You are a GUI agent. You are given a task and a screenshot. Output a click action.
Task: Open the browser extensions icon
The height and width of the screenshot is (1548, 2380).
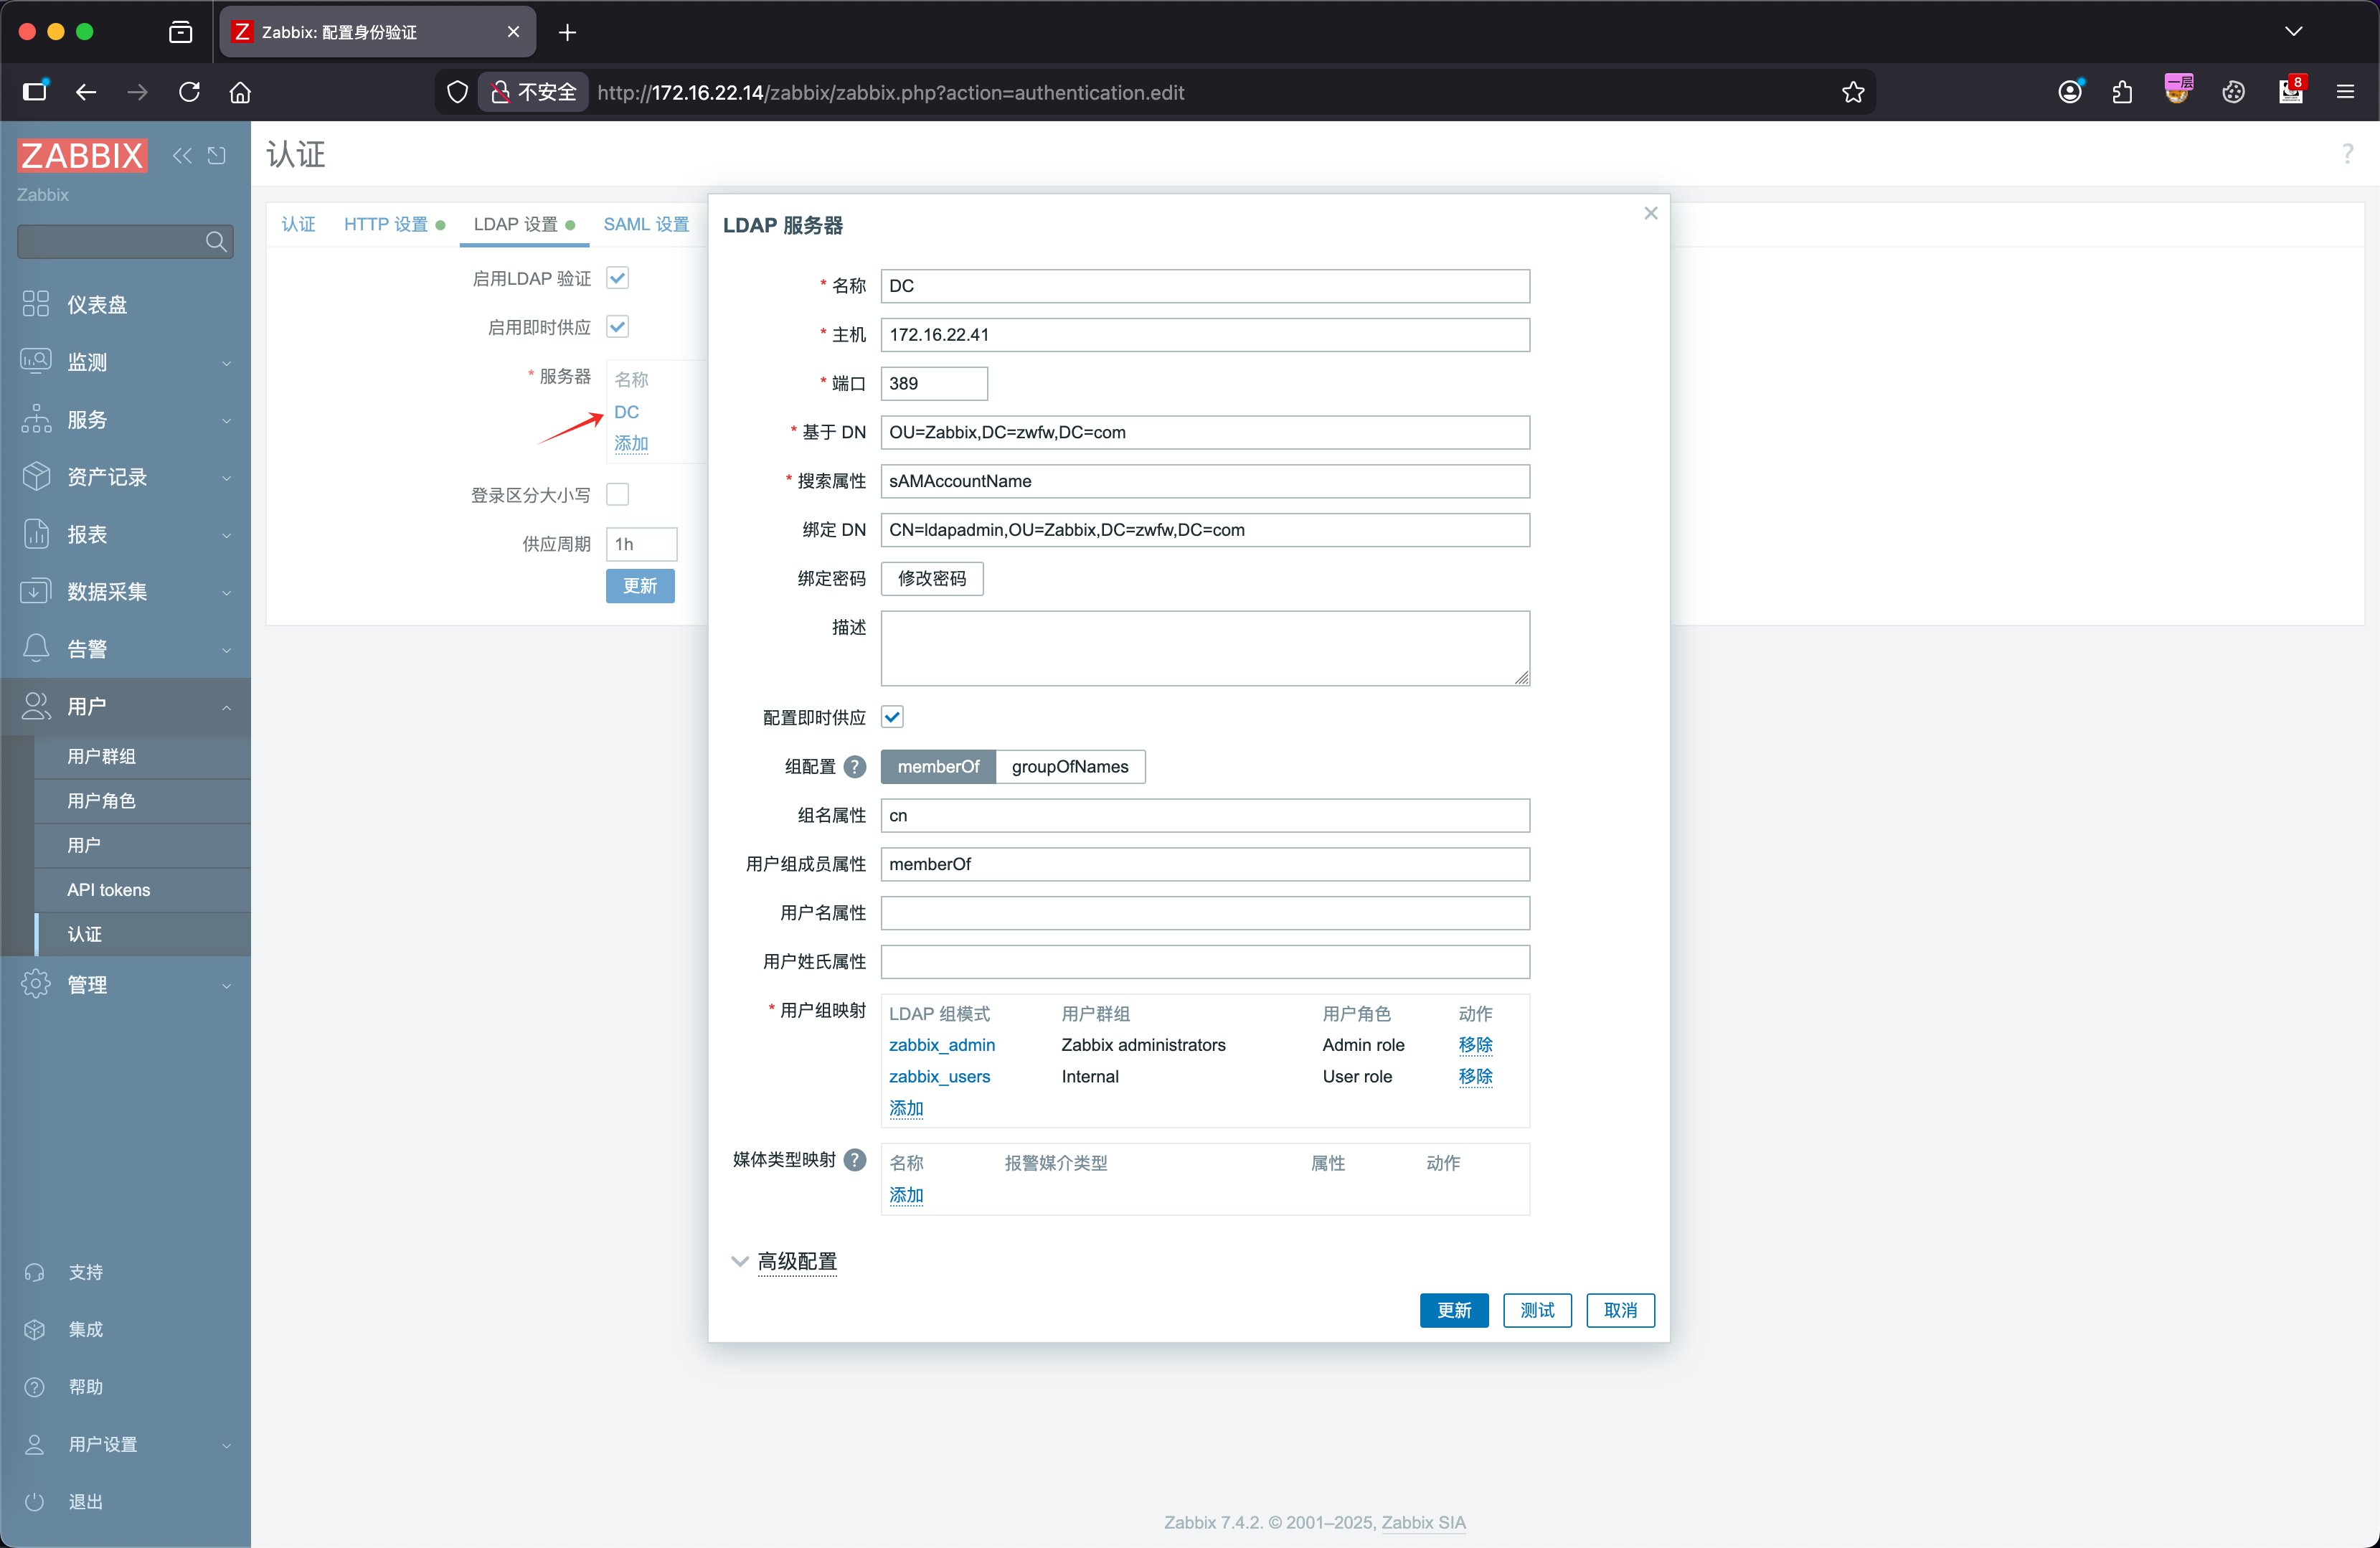point(2122,92)
